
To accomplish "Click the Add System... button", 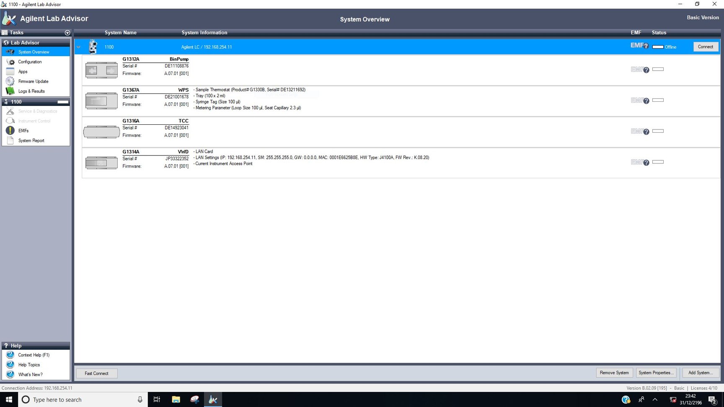I will click(700, 373).
